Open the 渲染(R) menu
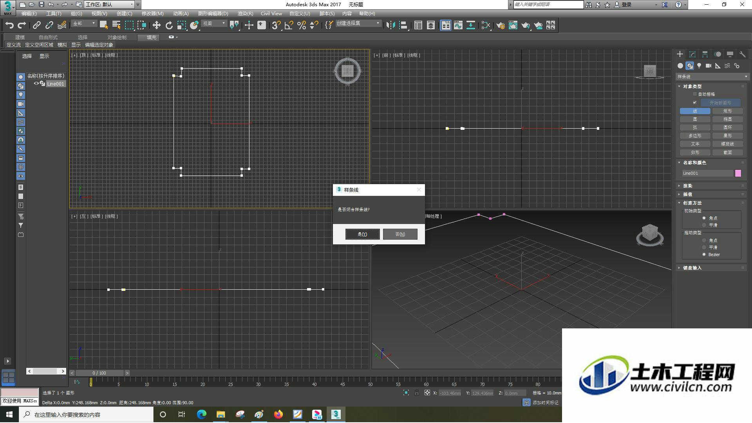The image size is (752, 423). [245, 14]
